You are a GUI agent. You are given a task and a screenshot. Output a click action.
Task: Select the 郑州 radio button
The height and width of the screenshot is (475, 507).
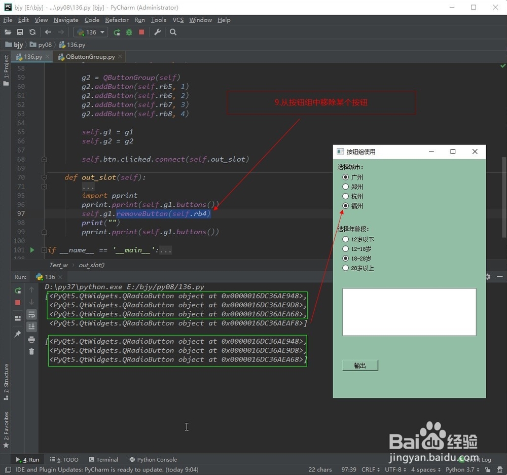(346, 187)
